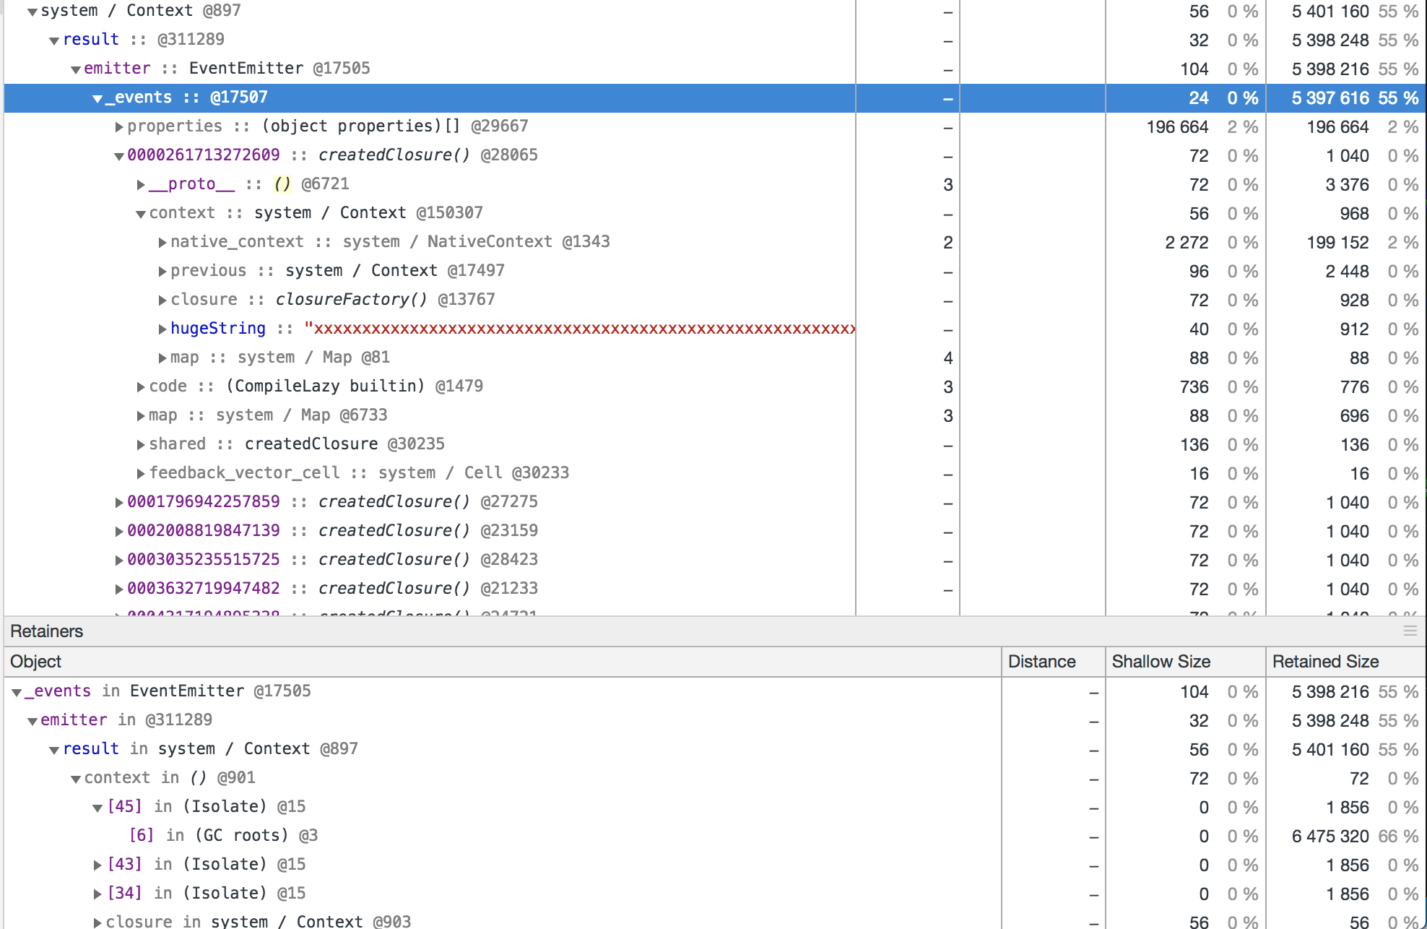Sort retainers by Distance column header
1427x929 pixels.
click(x=1041, y=662)
